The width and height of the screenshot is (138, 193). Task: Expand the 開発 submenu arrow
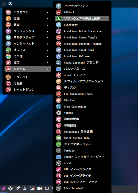(48, 19)
